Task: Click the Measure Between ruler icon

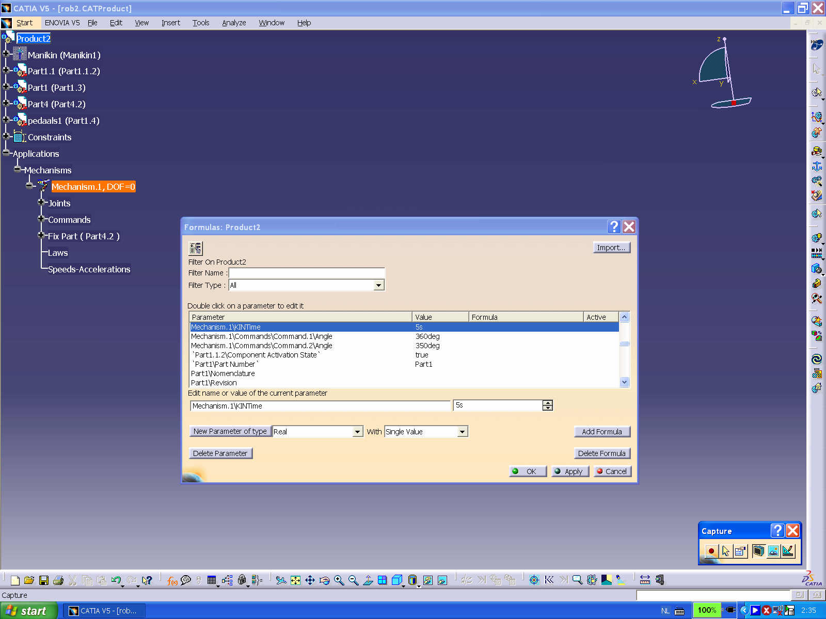Action: coord(645,580)
